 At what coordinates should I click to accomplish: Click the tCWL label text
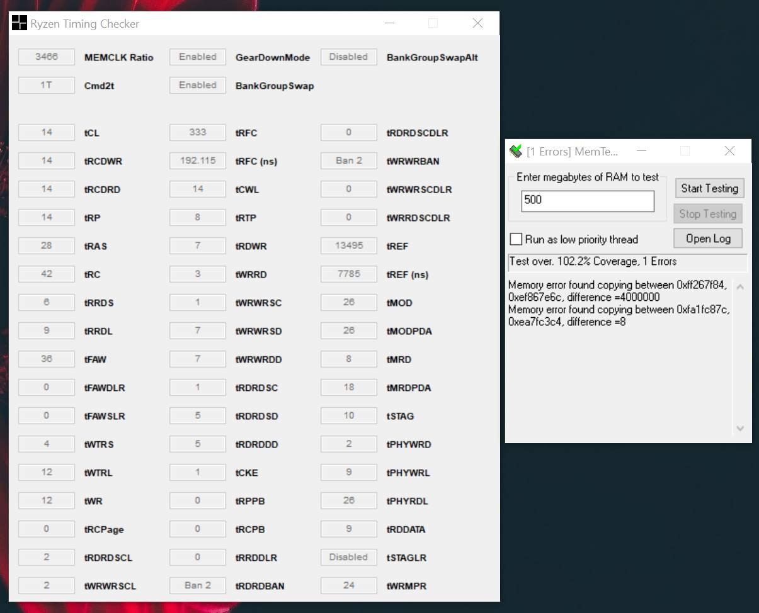coord(247,189)
